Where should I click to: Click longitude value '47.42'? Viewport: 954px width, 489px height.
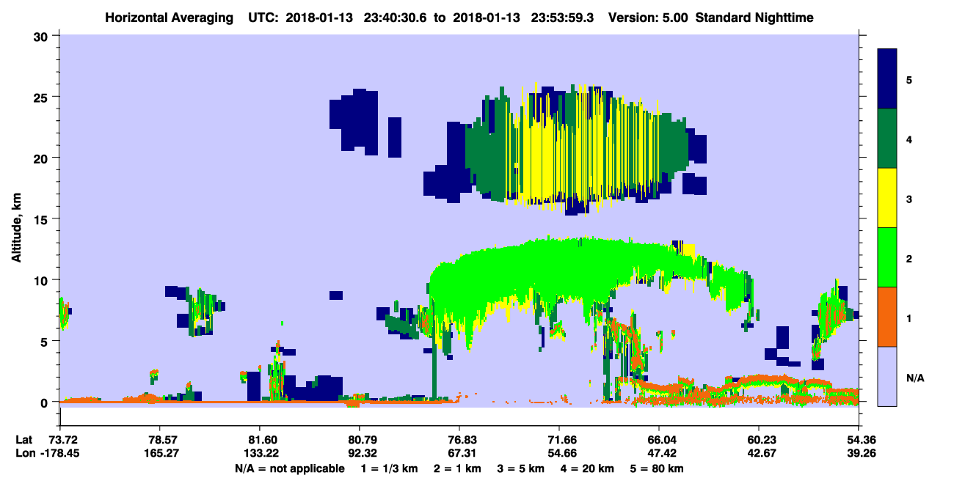click(x=658, y=453)
